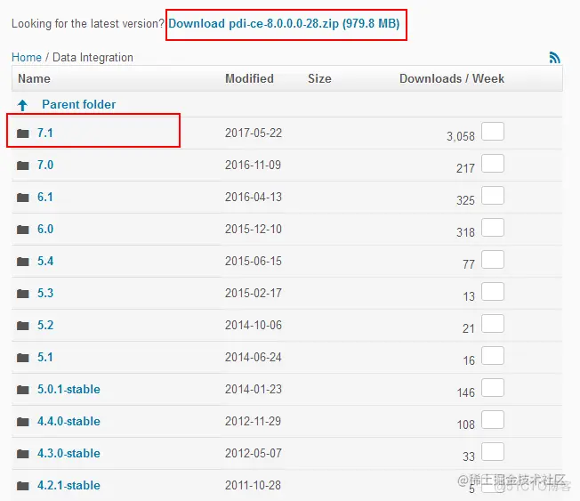
Task: Open the stats box in the 5.1 row
Action: [493, 356]
